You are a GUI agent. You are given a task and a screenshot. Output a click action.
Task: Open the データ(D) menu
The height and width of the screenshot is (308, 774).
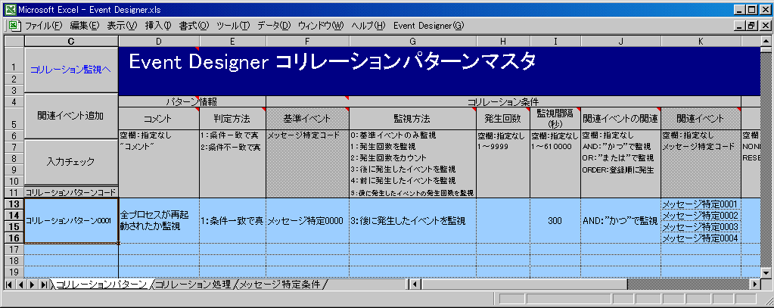click(274, 25)
